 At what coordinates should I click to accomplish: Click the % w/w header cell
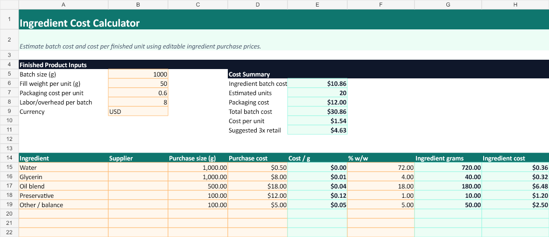381,158
